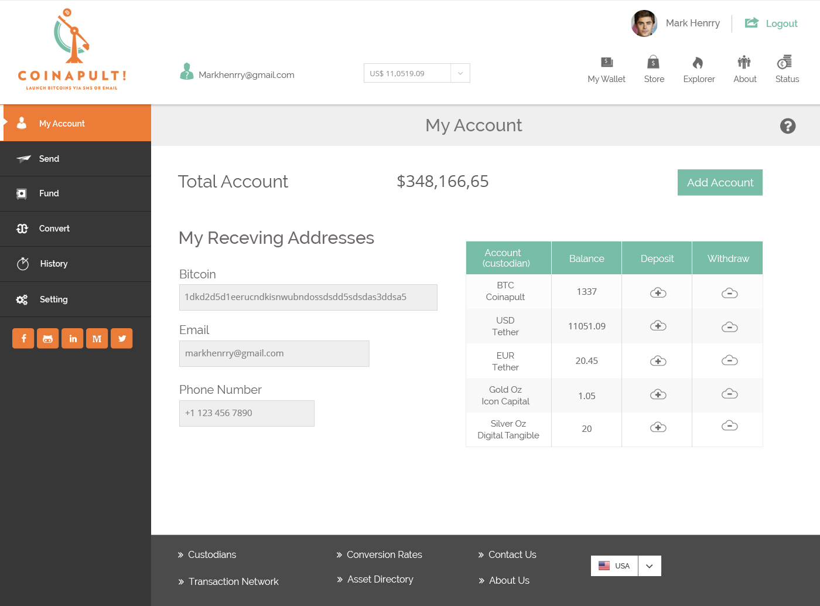
Task: Open the Store bag icon
Action: point(654,62)
